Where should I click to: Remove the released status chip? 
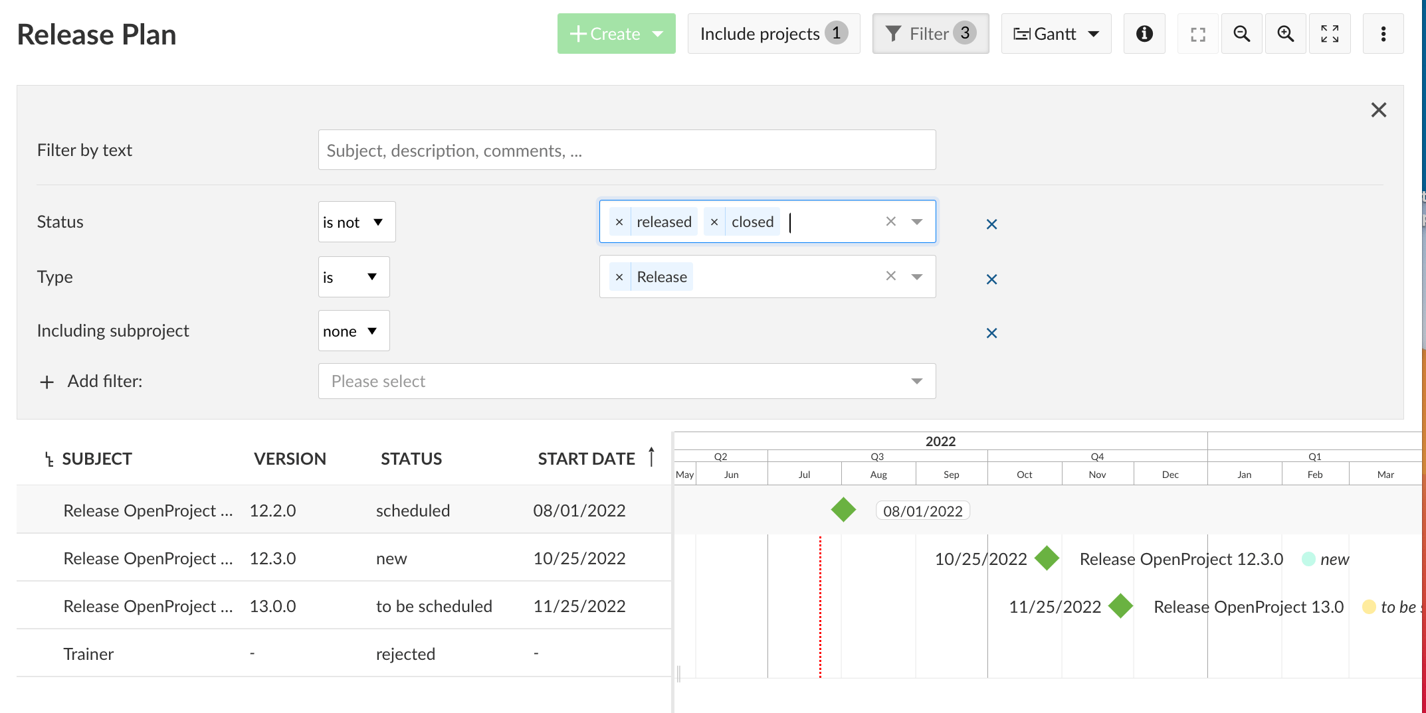pyautogui.click(x=619, y=221)
